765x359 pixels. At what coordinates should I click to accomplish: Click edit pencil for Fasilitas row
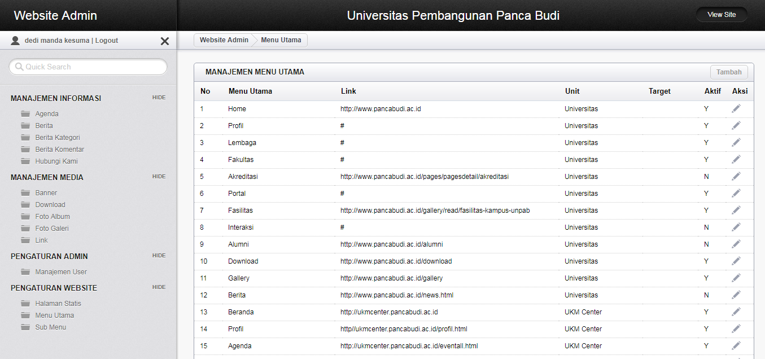coord(736,211)
